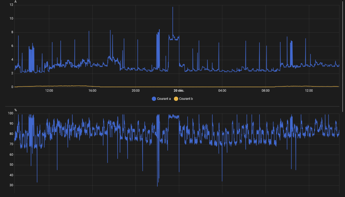Click the blue Courant a legend dot
Screen dimensions: 345x197
point(154,99)
